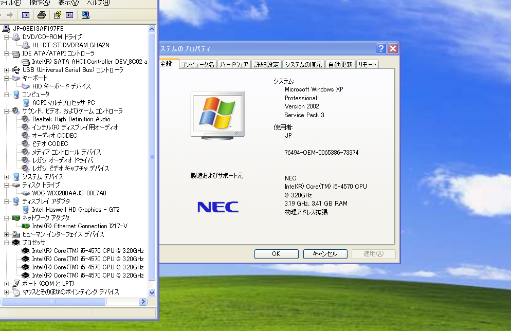Select the third i5-4570 processor entry
Screen dimensions: 511x331
(x=88, y=267)
